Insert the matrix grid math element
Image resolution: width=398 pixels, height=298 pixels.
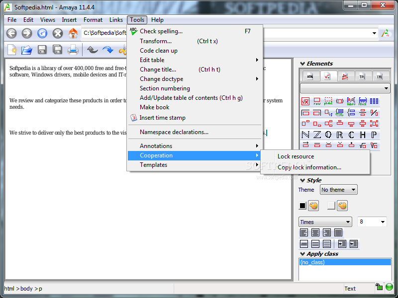click(x=374, y=101)
